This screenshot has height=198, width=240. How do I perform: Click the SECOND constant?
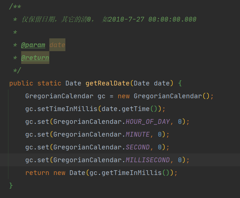click(138, 147)
